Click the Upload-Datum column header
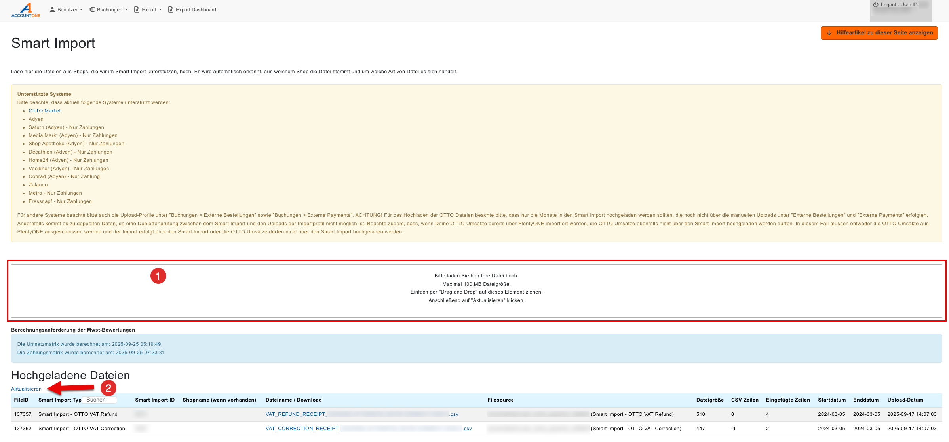 click(905, 400)
